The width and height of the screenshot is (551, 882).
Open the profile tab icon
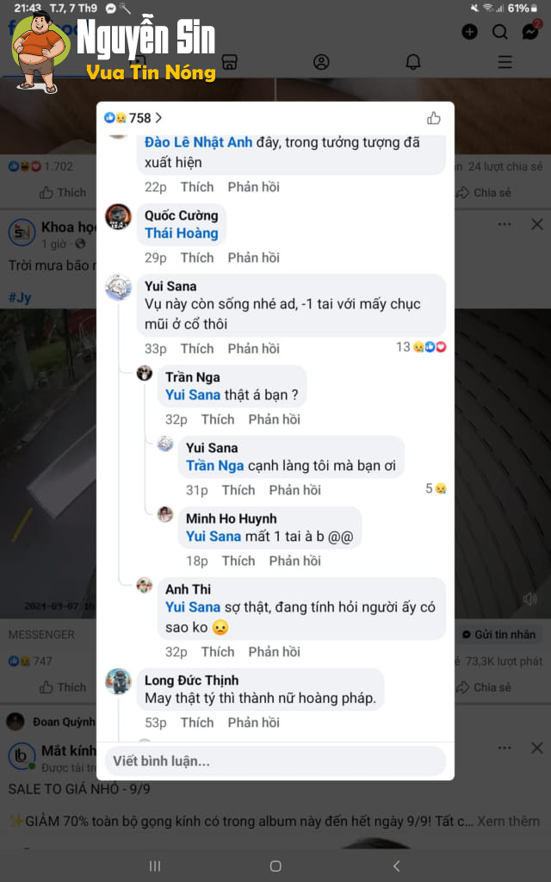tap(321, 62)
